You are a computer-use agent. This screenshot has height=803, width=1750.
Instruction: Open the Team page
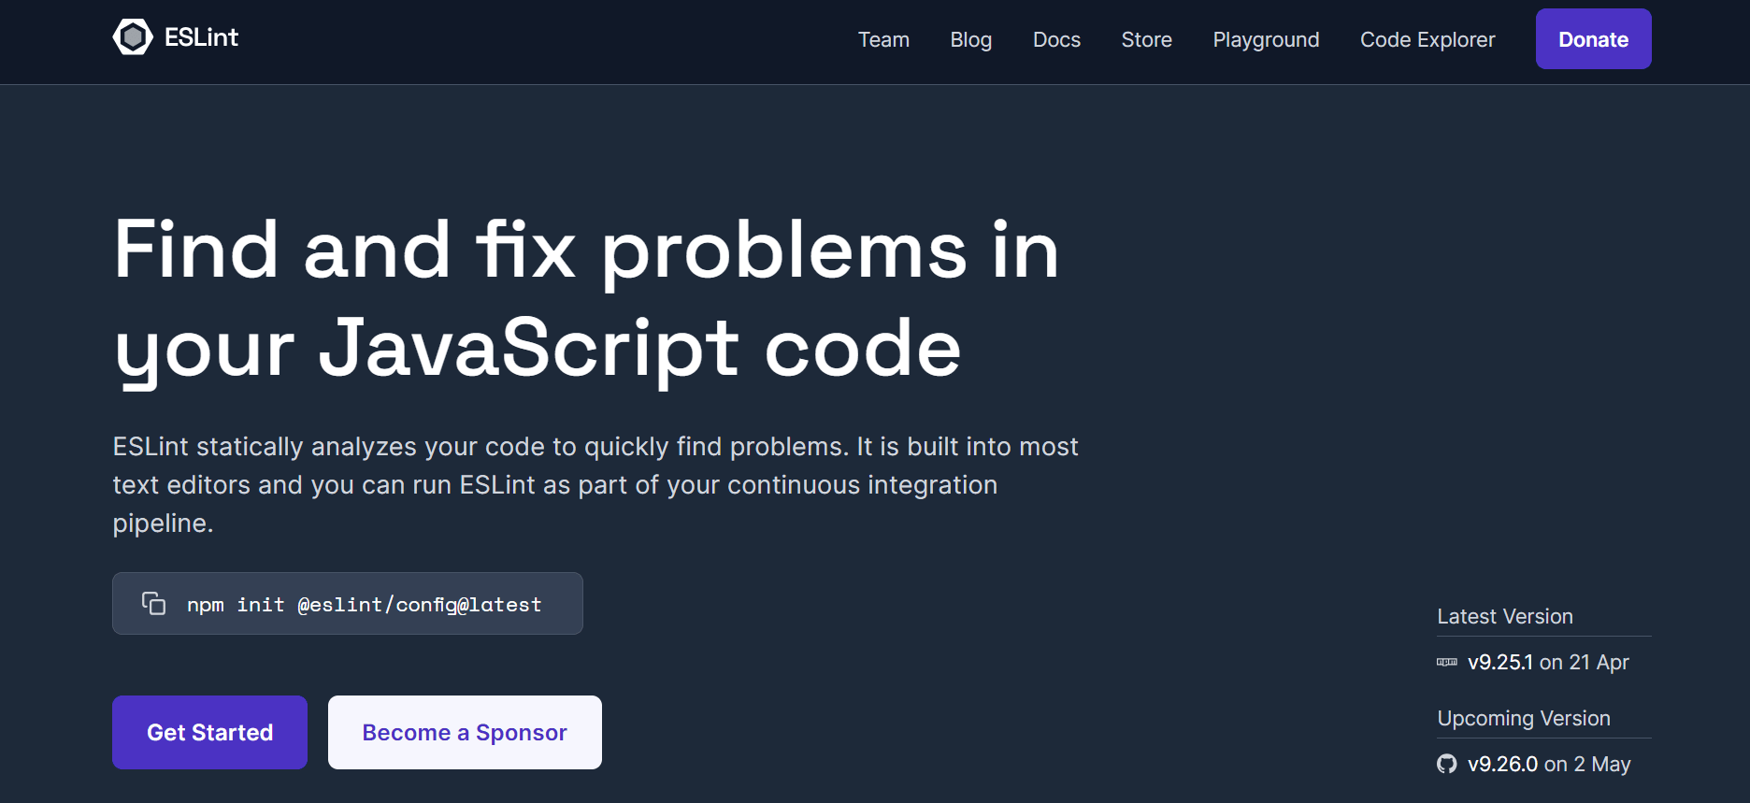883,40
